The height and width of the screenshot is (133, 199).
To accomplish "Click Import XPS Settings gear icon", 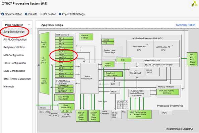I will tap(60, 14).
